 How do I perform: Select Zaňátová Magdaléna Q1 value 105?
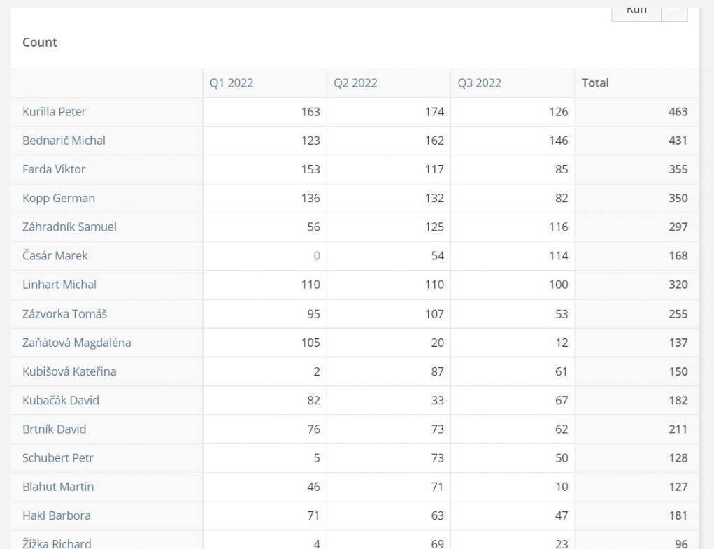(x=310, y=343)
